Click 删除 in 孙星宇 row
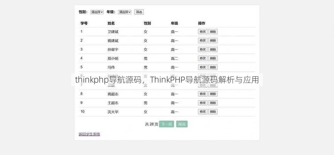Image resolution: width=334 pixels, height=155 pixels. (213, 49)
